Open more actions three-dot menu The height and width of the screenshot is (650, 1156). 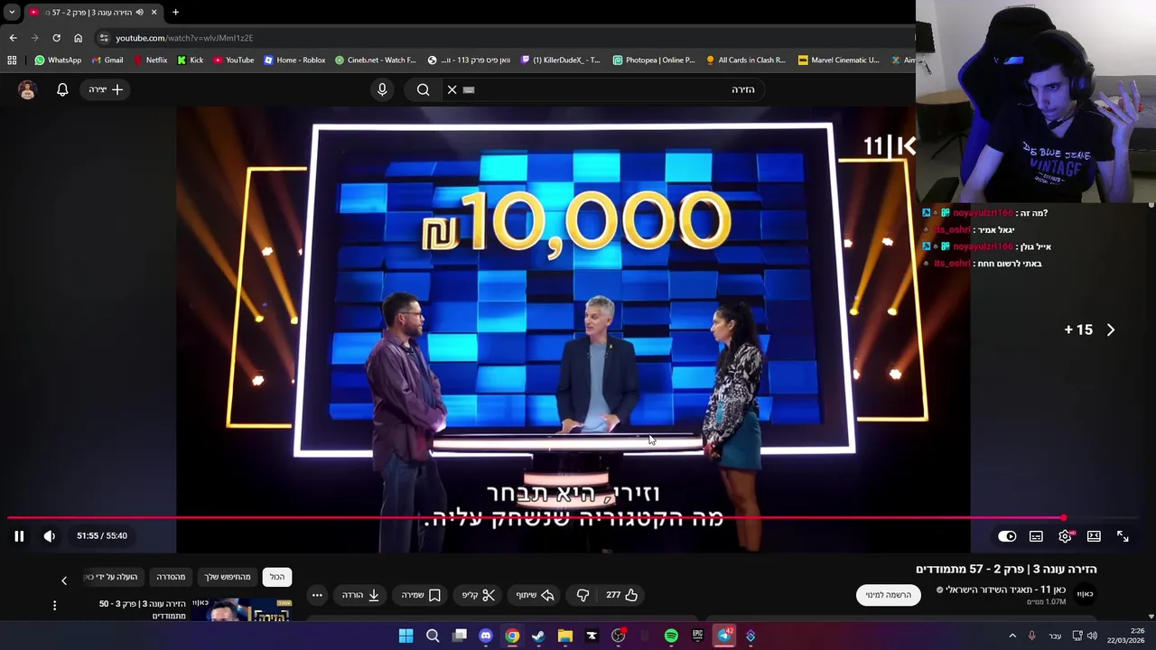click(x=317, y=595)
